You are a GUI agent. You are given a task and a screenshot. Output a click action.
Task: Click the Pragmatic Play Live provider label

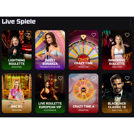(50, 67)
